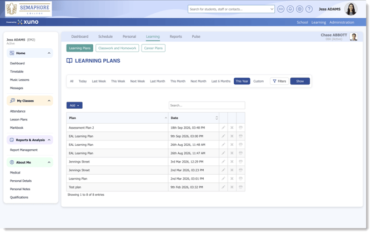Edit the EAL Learning Plan dated 9th Sep
Screen dimensions: 372x234
coord(223,136)
